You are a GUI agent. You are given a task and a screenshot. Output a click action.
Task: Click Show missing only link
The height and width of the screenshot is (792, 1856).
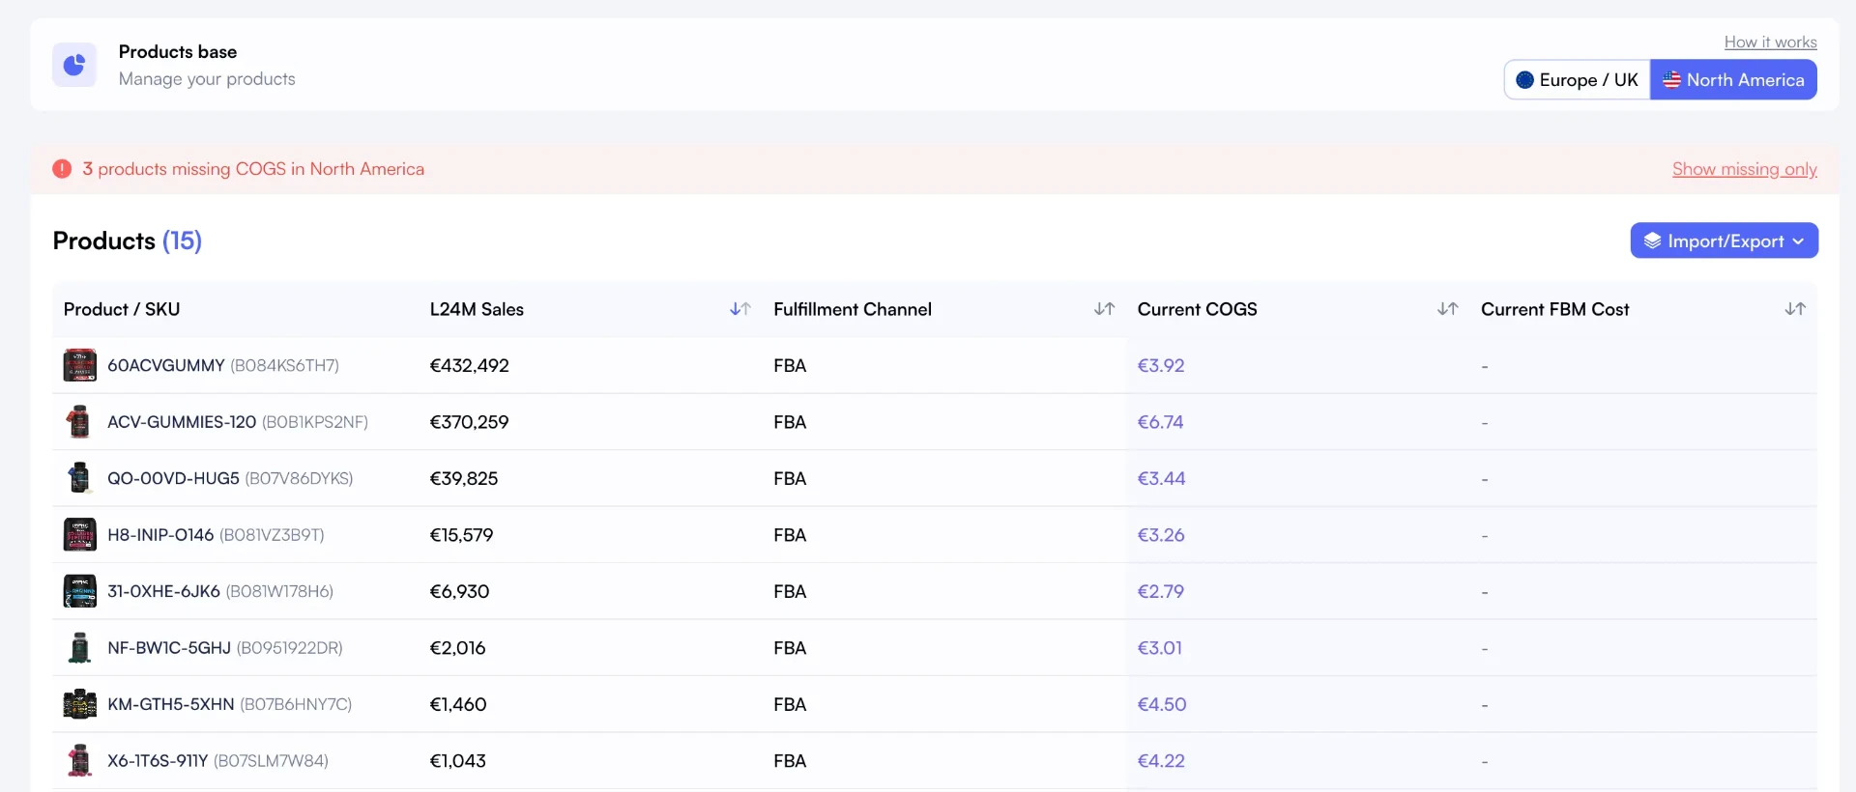[x=1745, y=169]
